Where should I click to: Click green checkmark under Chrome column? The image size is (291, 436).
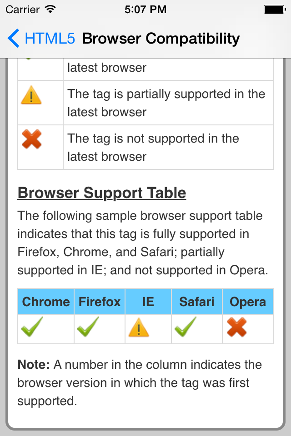32,327
